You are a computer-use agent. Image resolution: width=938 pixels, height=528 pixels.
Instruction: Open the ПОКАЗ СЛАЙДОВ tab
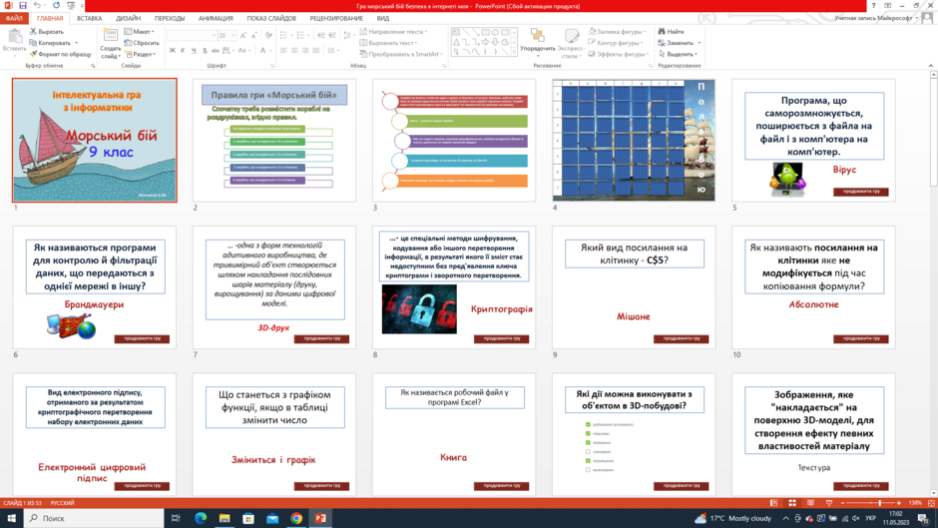coord(271,19)
